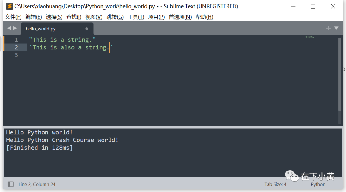This screenshot has width=346, height=192.
Task: Expand the tab list dropdown arrow
Action: click(x=336, y=28)
